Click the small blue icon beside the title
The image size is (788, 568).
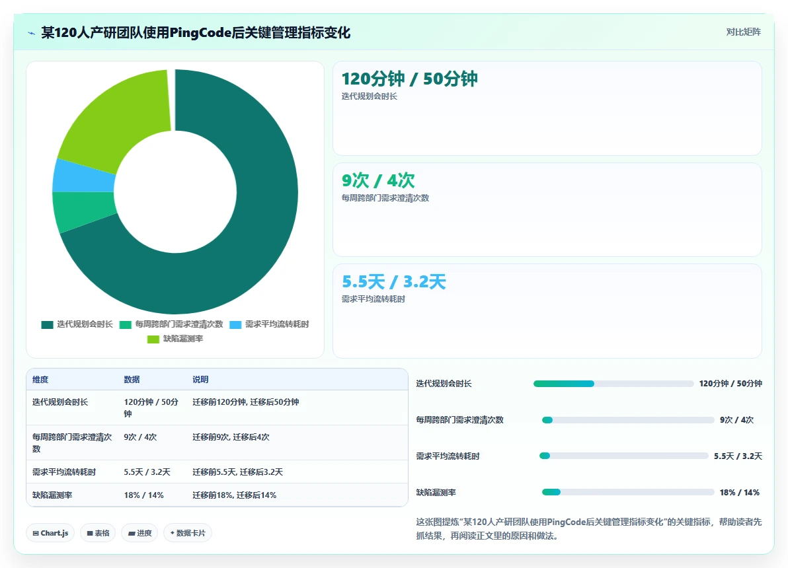coord(31,33)
